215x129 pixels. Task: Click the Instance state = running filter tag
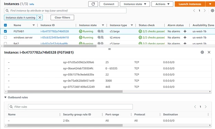[x=20, y=18]
